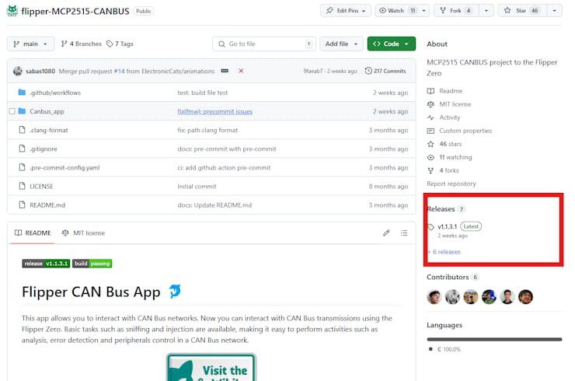Switch to the README tab
The width and height of the screenshot is (575, 381).
click(33, 232)
